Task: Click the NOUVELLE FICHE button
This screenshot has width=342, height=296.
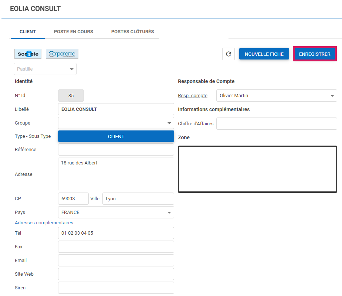Action: (264, 54)
